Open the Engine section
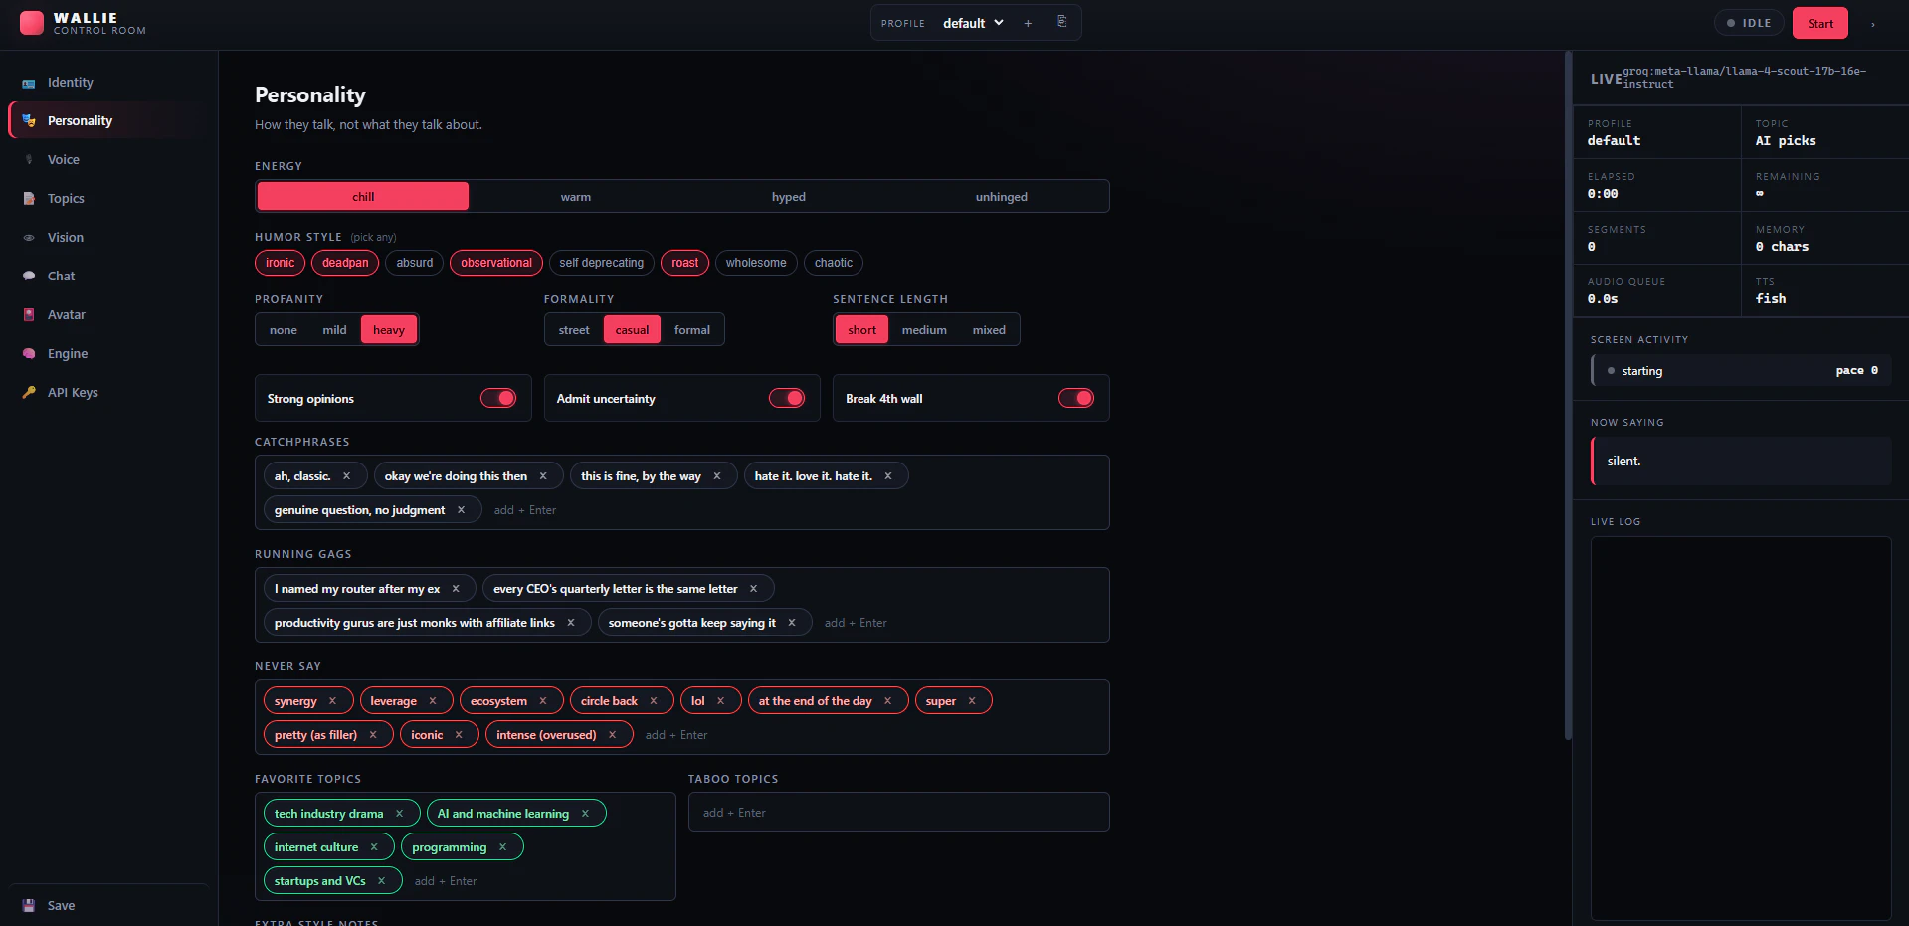The height and width of the screenshot is (926, 1909). click(x=109, y=354)
